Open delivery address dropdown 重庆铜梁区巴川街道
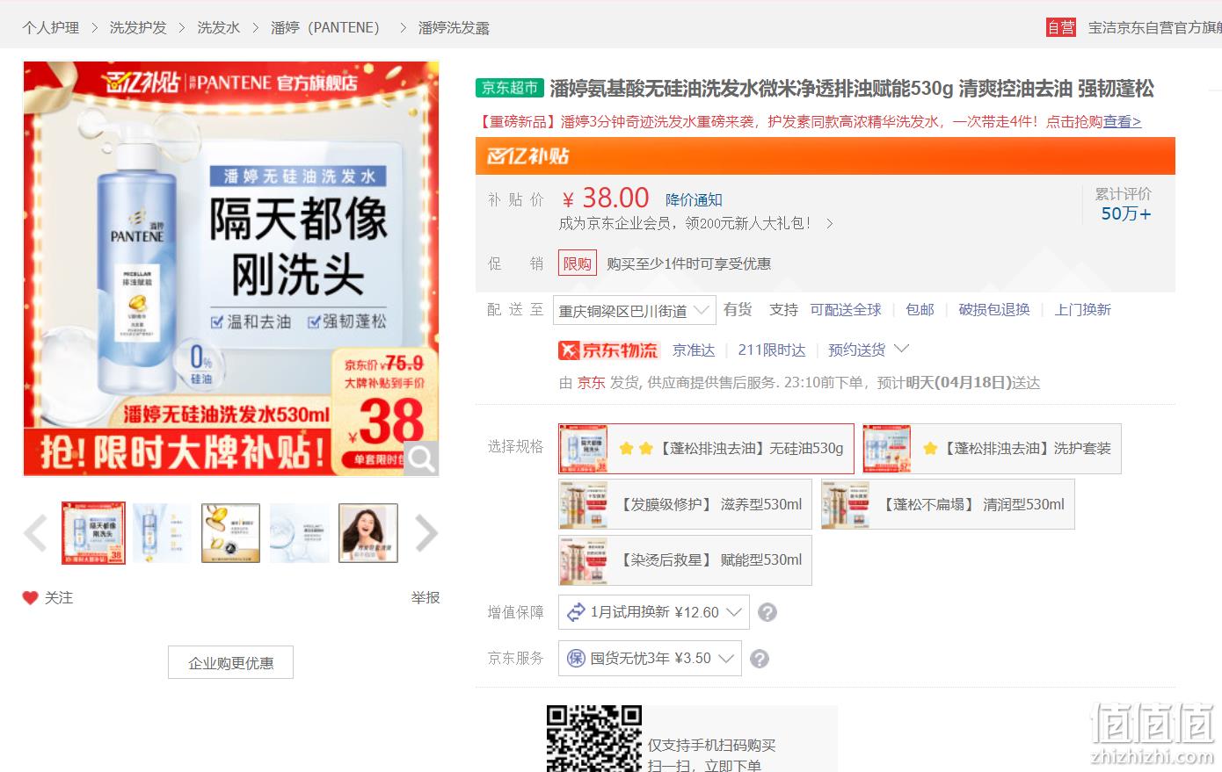The image size is (1222, 772). 635,311
